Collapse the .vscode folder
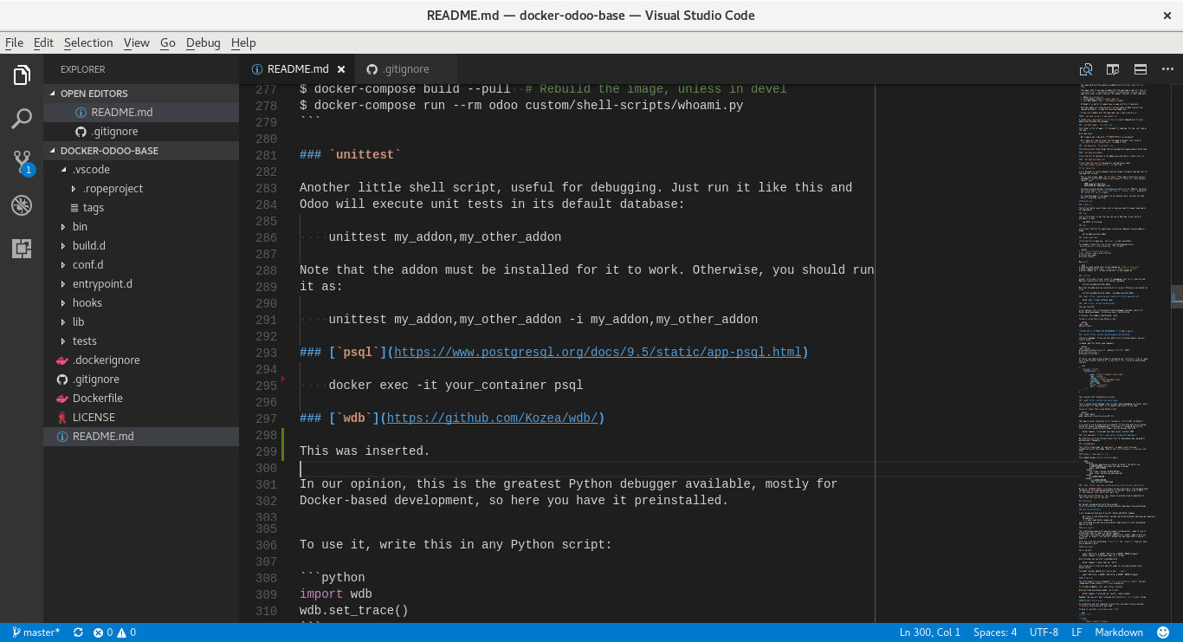The height and width of the screenshot is (642, 1183). (141, 170)
